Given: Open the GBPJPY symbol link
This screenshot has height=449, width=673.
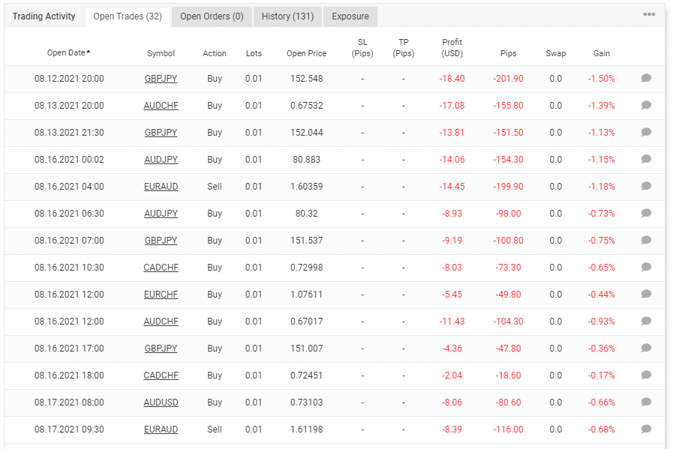Looking at the screenshot, I should click(161, 79).
